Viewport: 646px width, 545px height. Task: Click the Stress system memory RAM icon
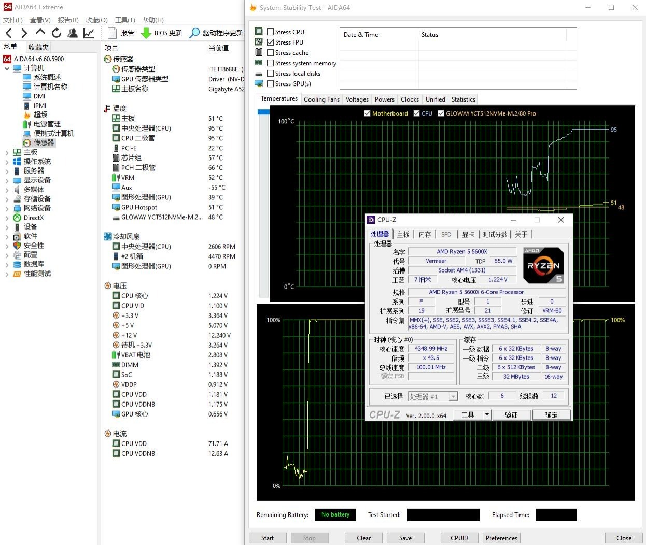pyautogui.click(x=259, y=63)
